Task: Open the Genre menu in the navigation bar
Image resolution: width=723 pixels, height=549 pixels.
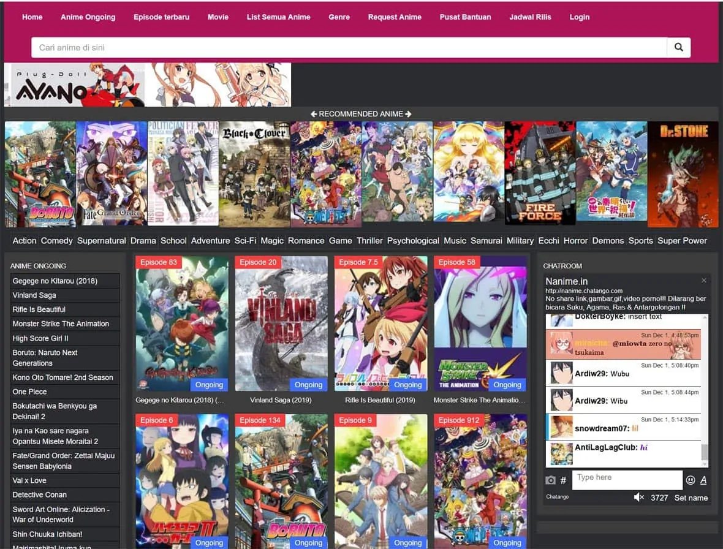Action: (339, 17)
